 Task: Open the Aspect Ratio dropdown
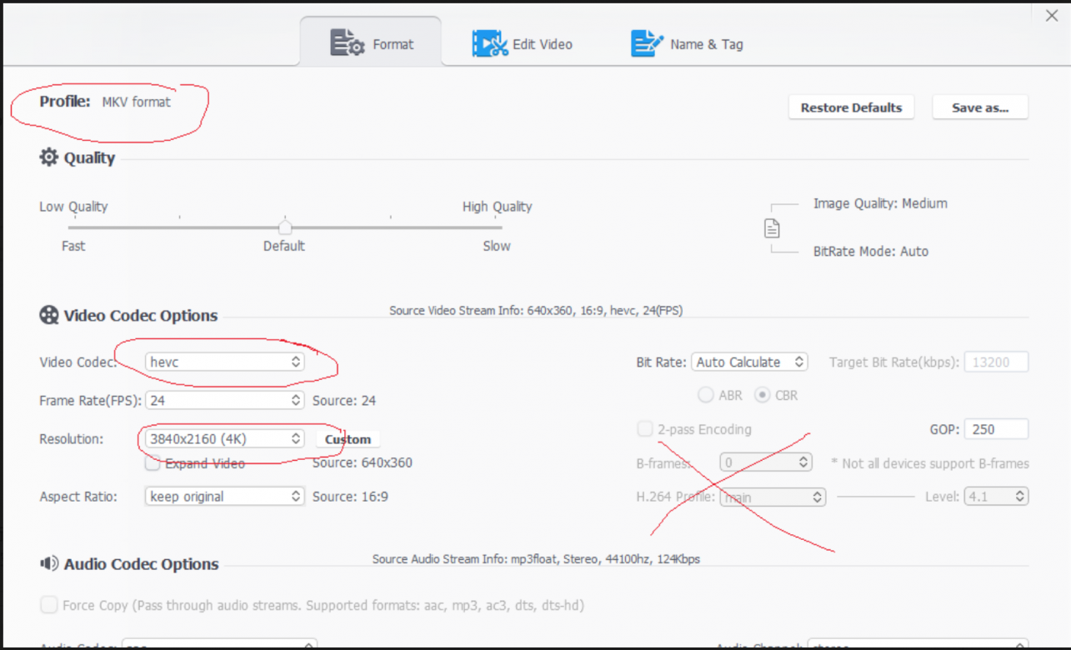coord(225,496)
